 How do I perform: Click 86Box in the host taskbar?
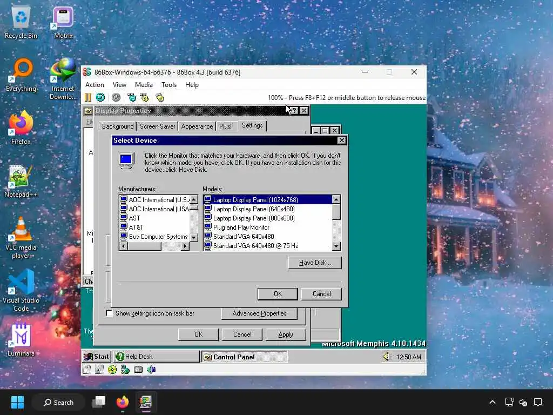[146, 402]
